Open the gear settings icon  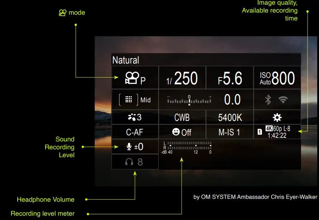pyautogui.click(x=277, y=117)
